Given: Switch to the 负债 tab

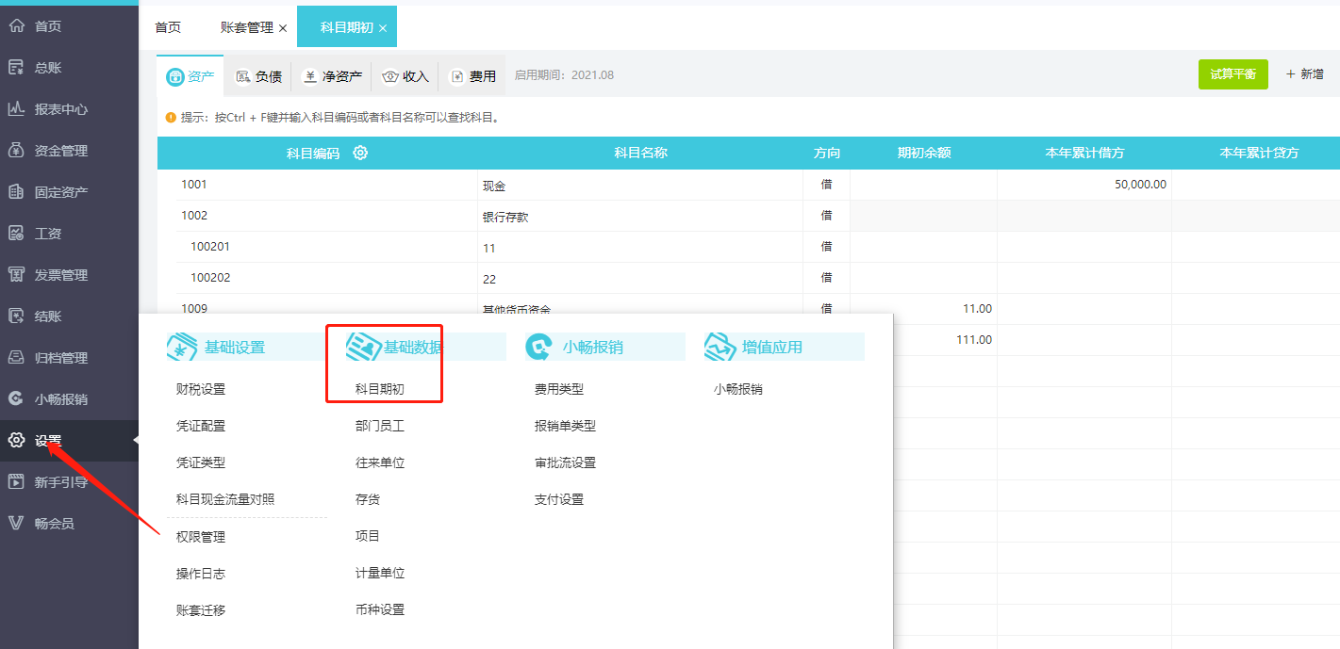Looking at the screenshot, I should coord(258,76).
